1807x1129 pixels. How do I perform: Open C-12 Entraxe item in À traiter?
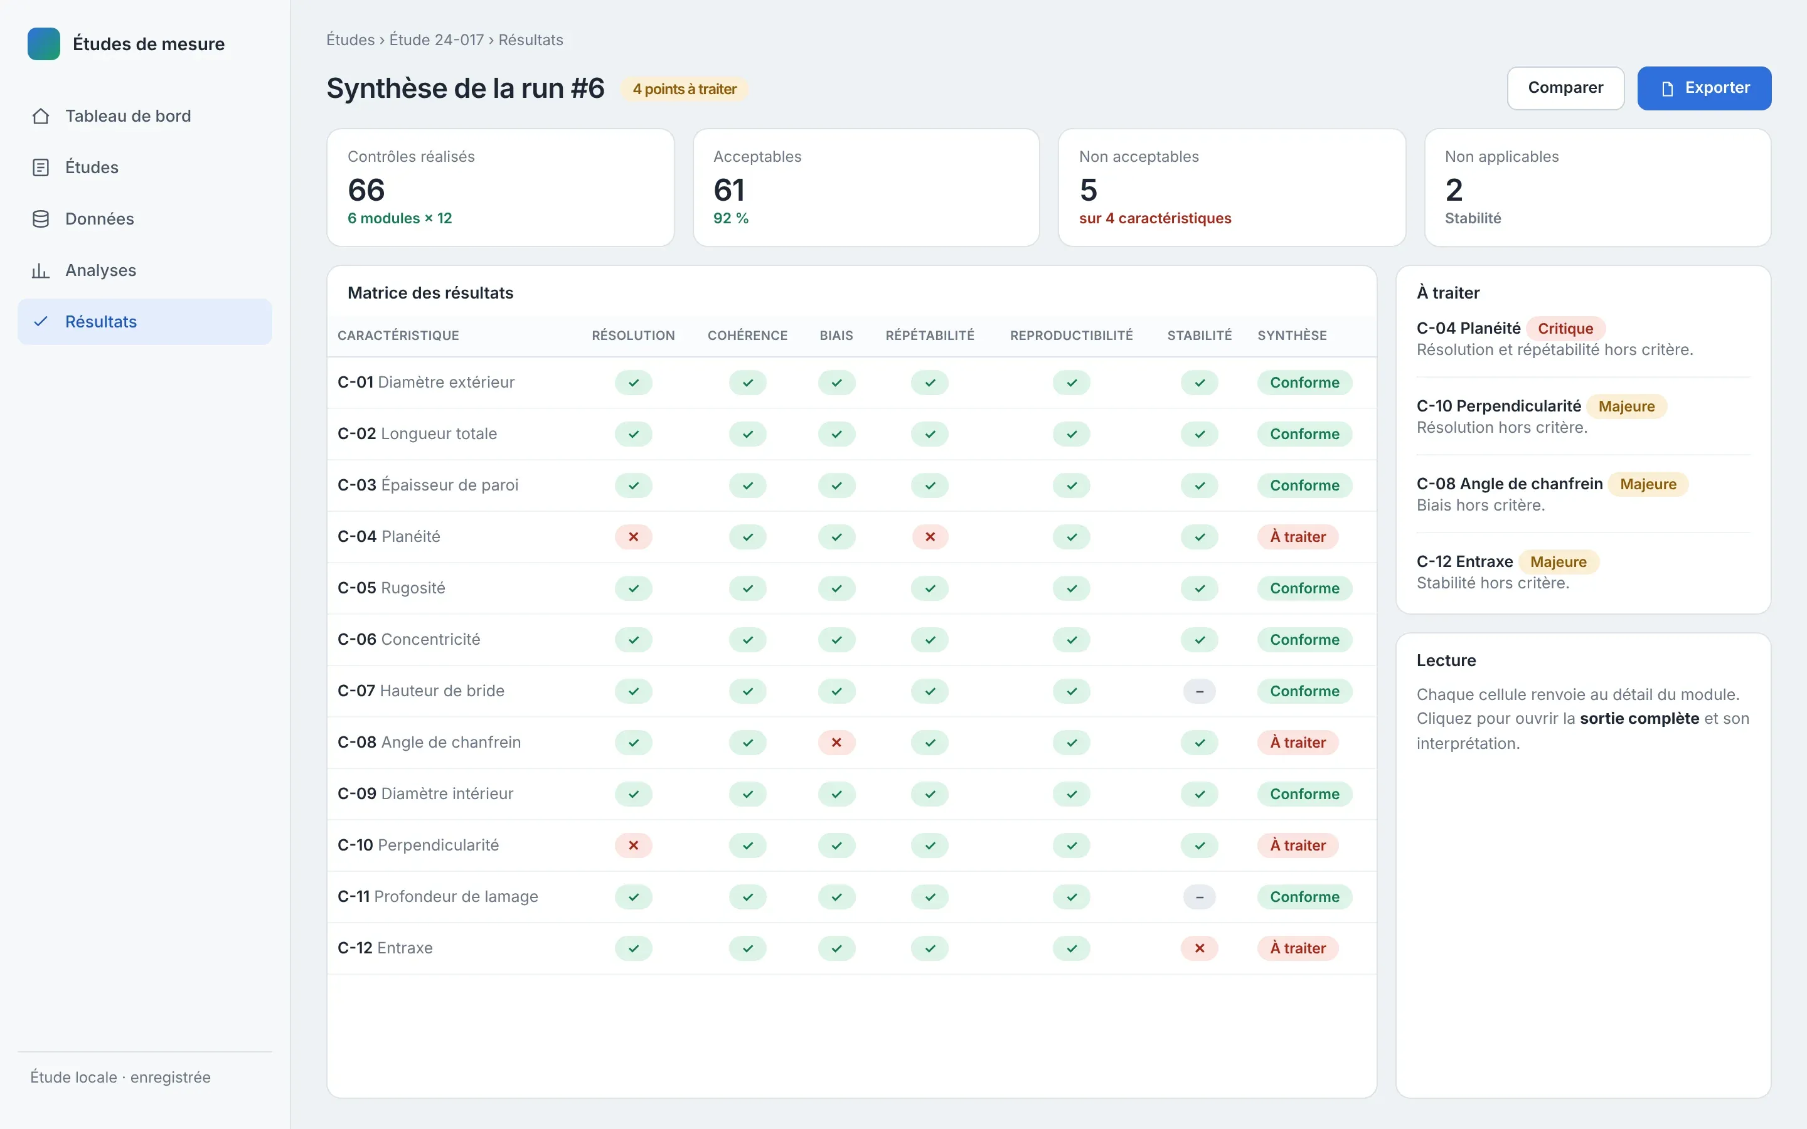tap(1583, 571)
